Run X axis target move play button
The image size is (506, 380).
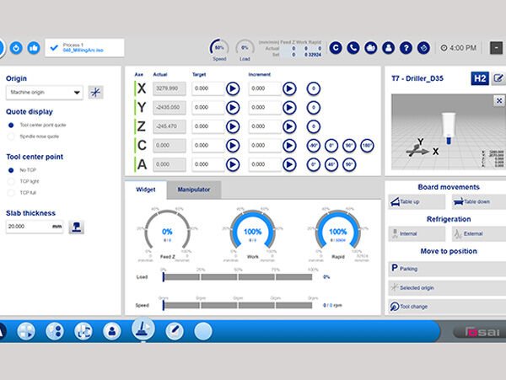click(x=233, y=88)
